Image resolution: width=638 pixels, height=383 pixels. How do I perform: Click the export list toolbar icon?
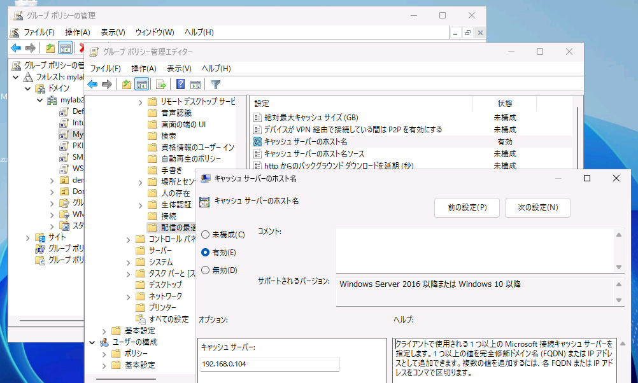(161, 83)
